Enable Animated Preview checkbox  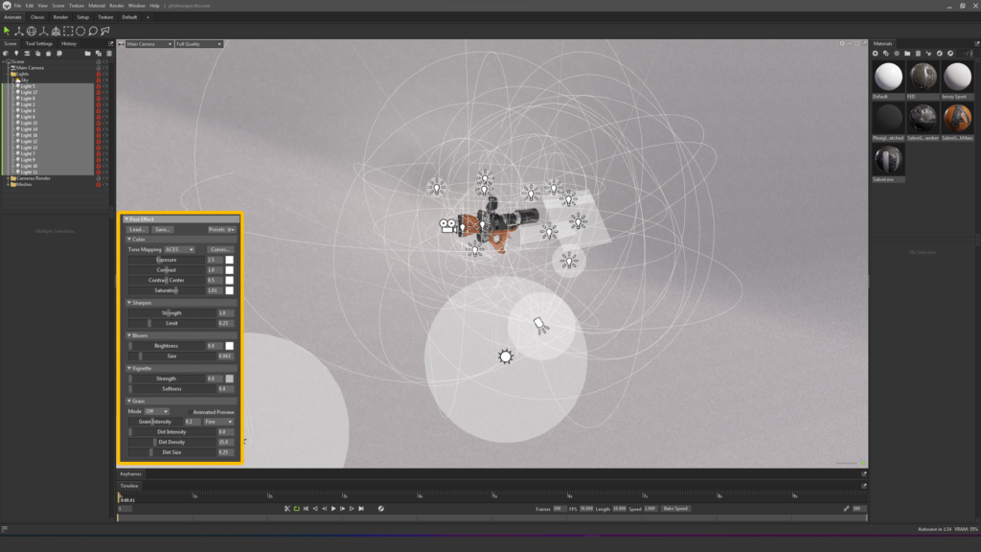pyautogui.click(x=190, y=412)
